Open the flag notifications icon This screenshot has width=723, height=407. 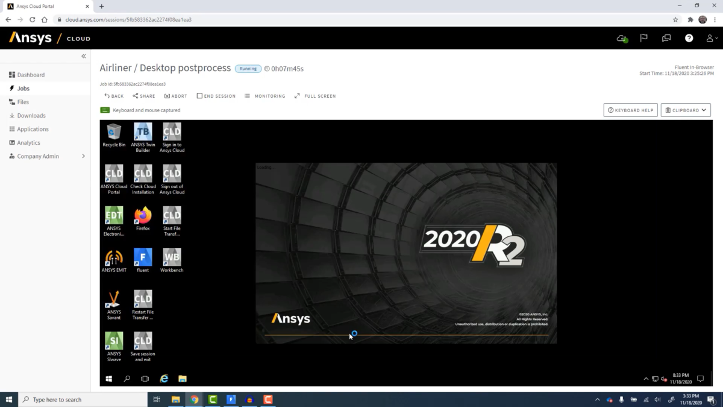point(643,38)
